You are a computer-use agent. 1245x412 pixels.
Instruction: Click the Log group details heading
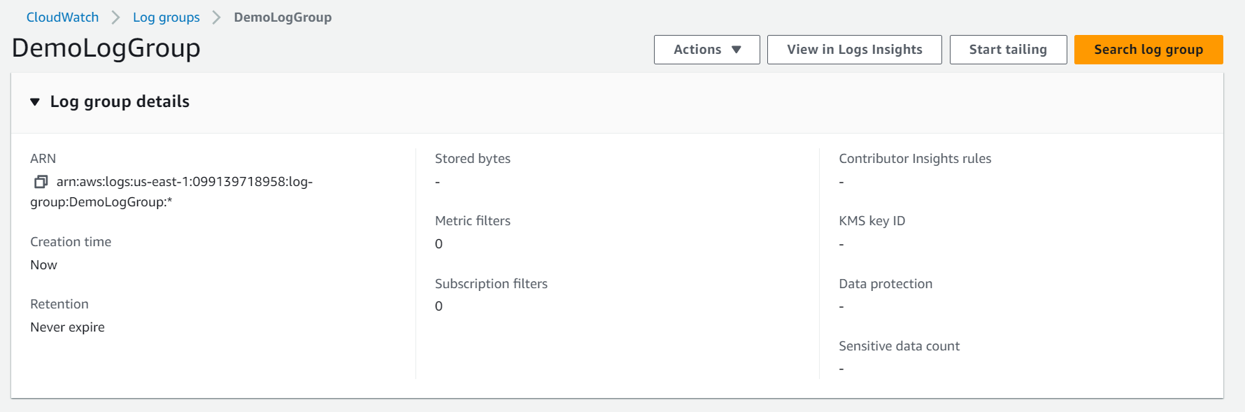120,102
